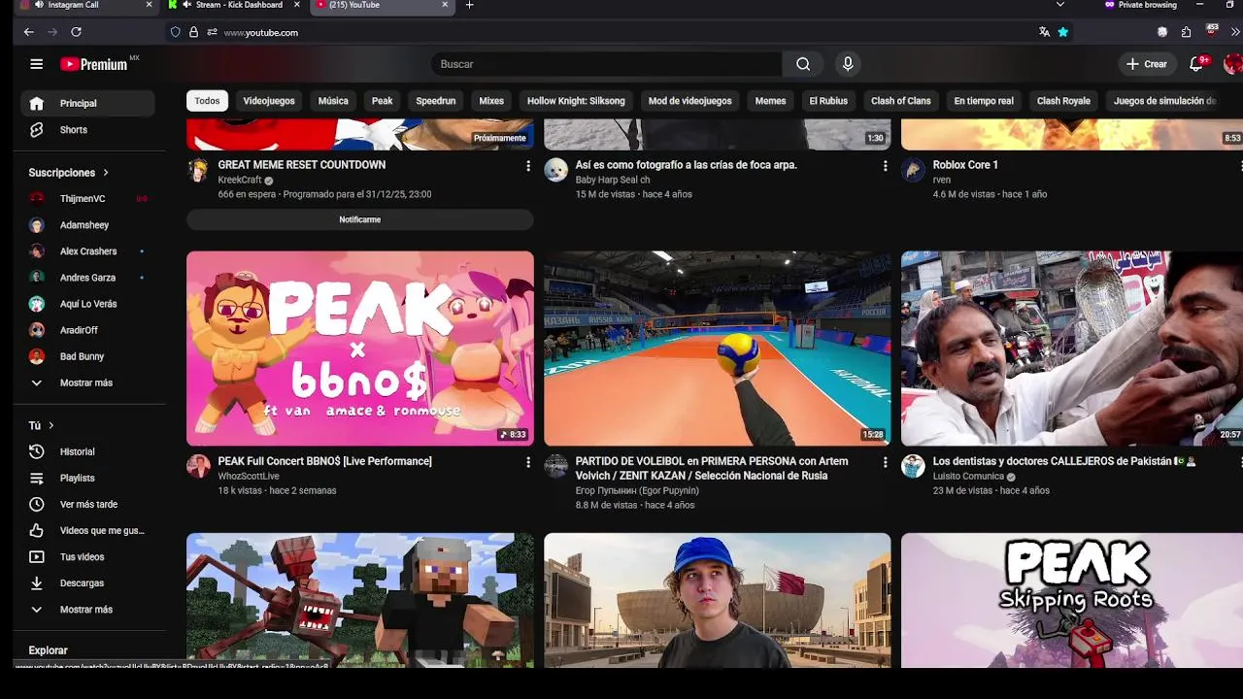Viewport: 1243px width, 699px height.
Task: Play the first-person volleyball thumbnail
Action: click(x=718, y=349)
